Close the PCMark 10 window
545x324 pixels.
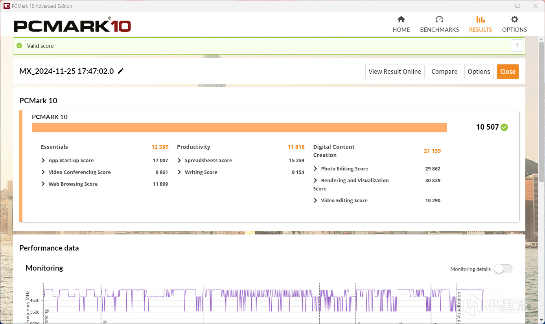click(536, 6)
